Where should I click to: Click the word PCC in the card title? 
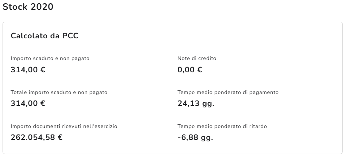click(70, 36)
